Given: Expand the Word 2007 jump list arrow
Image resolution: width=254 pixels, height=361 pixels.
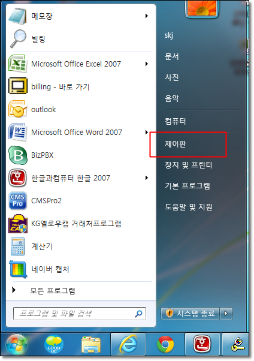Looking at the screenshot, I should (x=147, y=132).
